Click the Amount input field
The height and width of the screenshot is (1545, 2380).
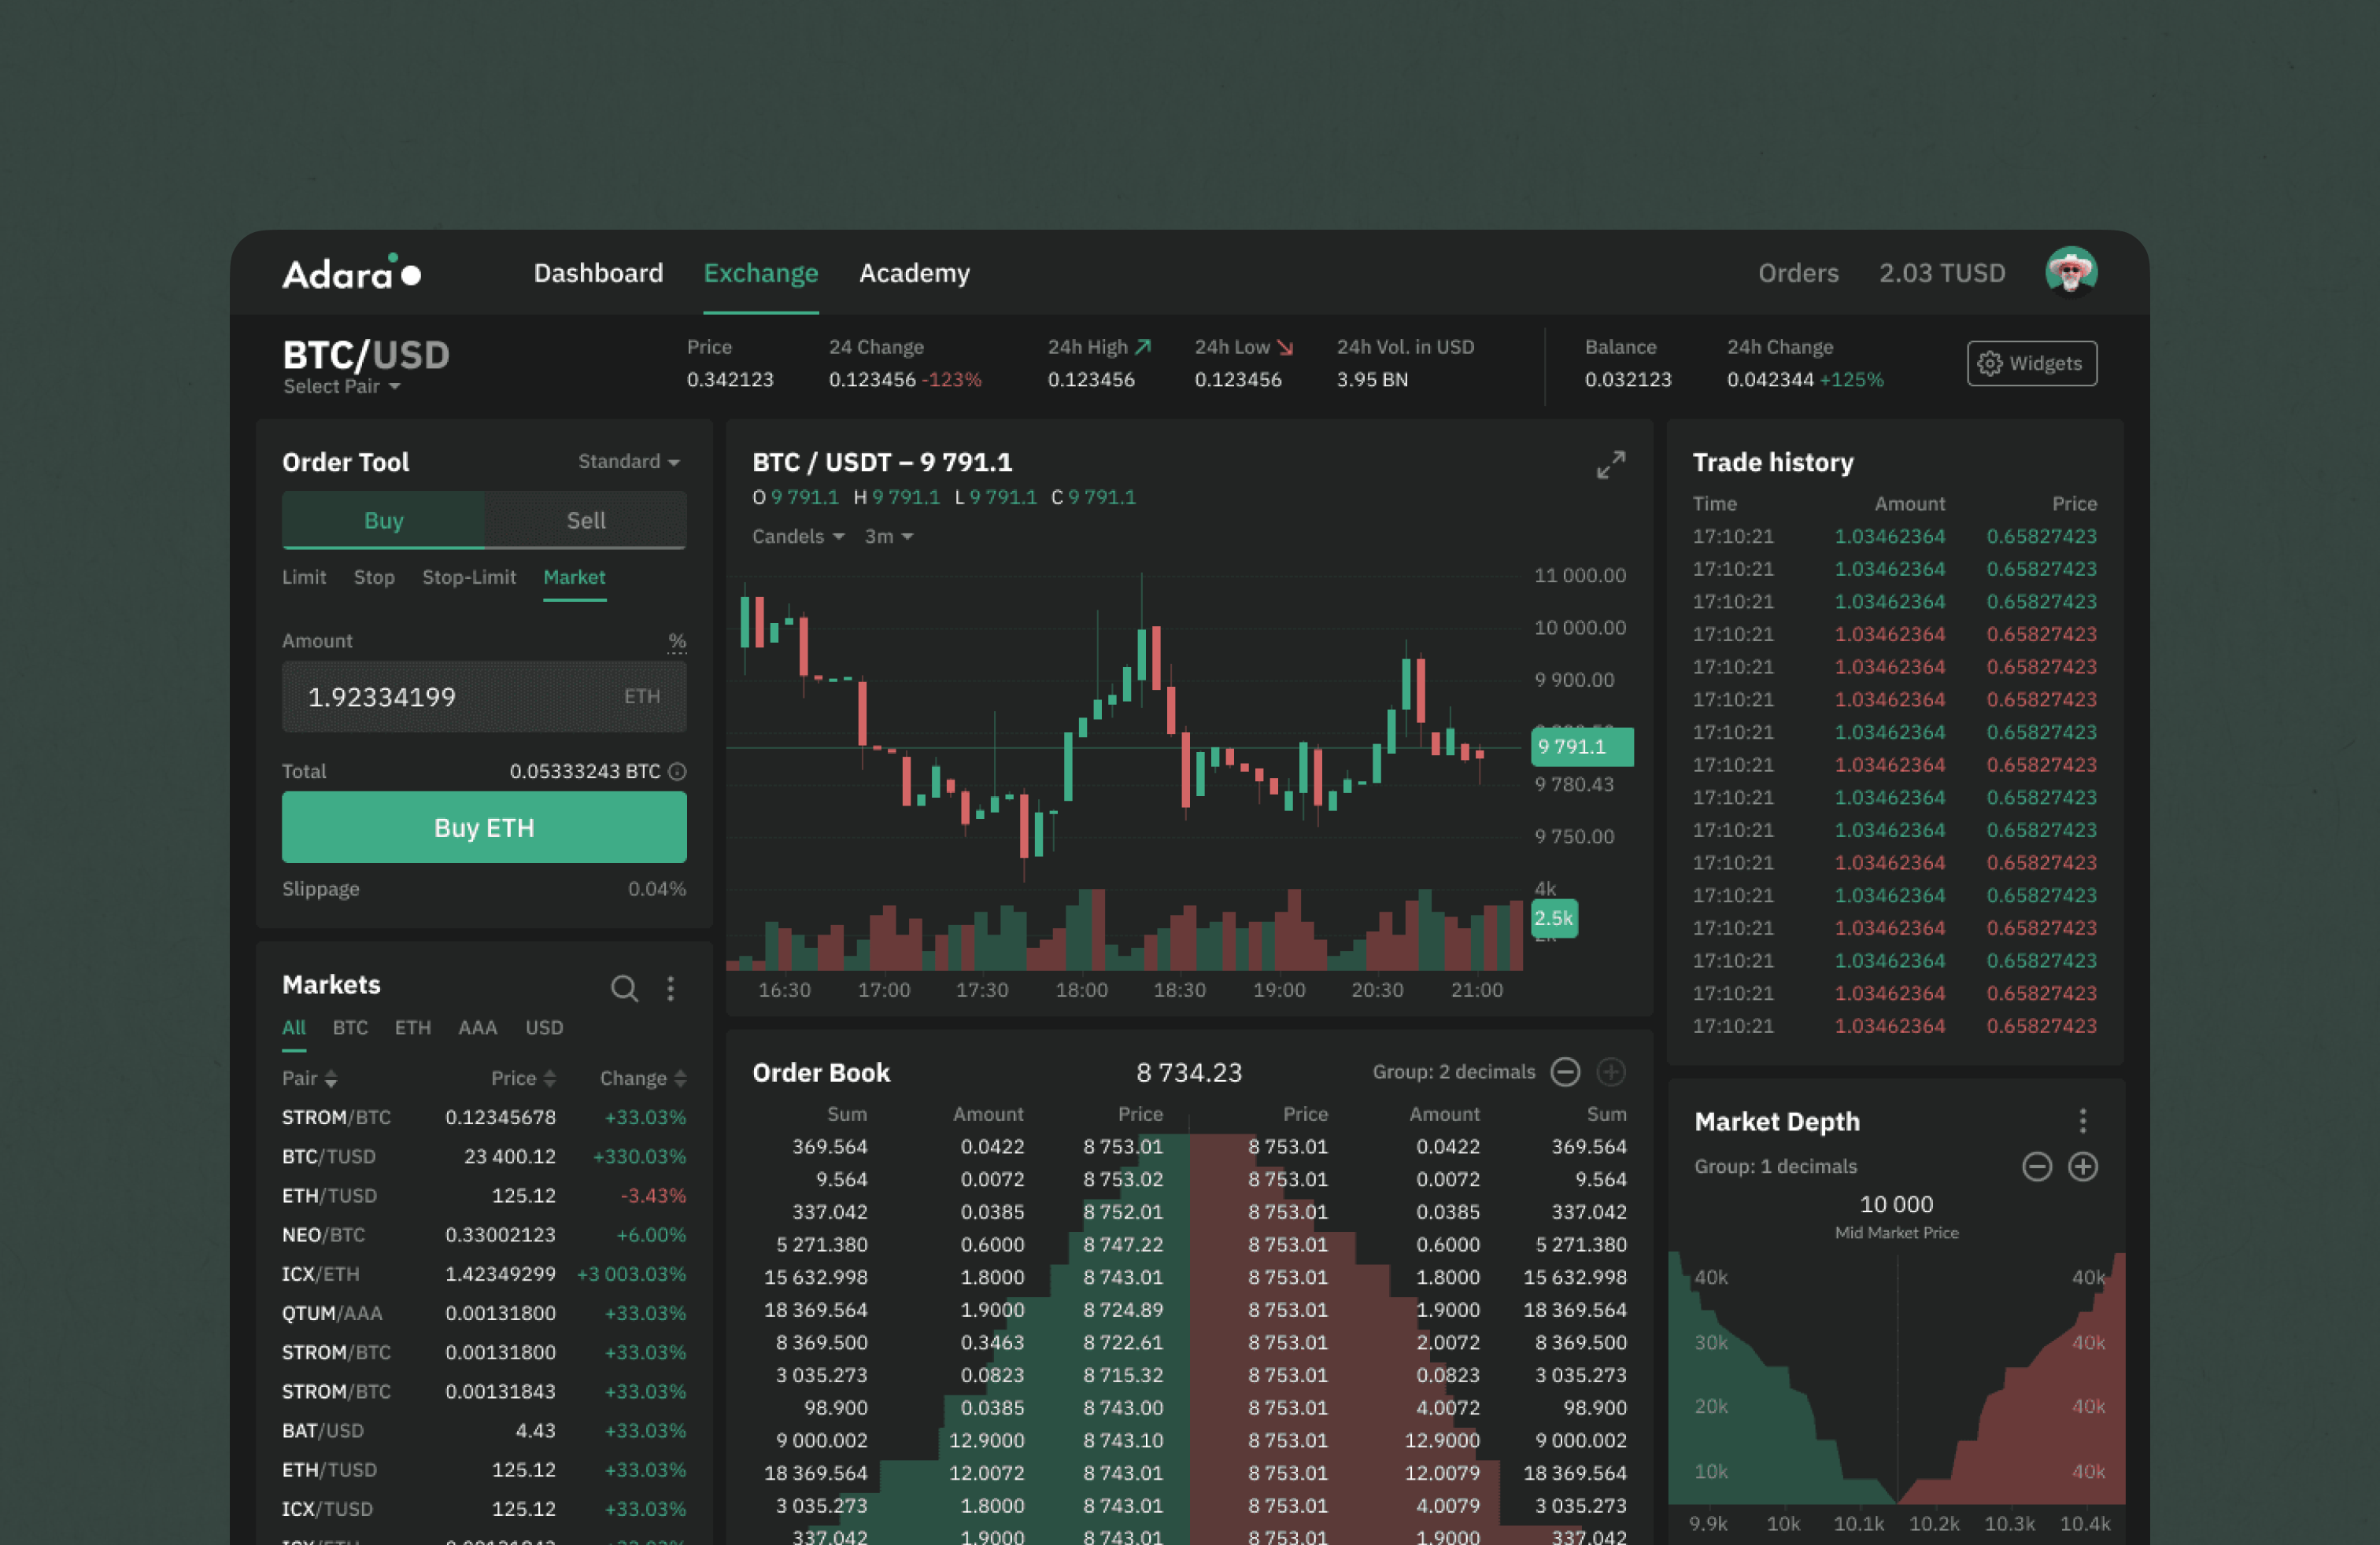pos(484,696)
